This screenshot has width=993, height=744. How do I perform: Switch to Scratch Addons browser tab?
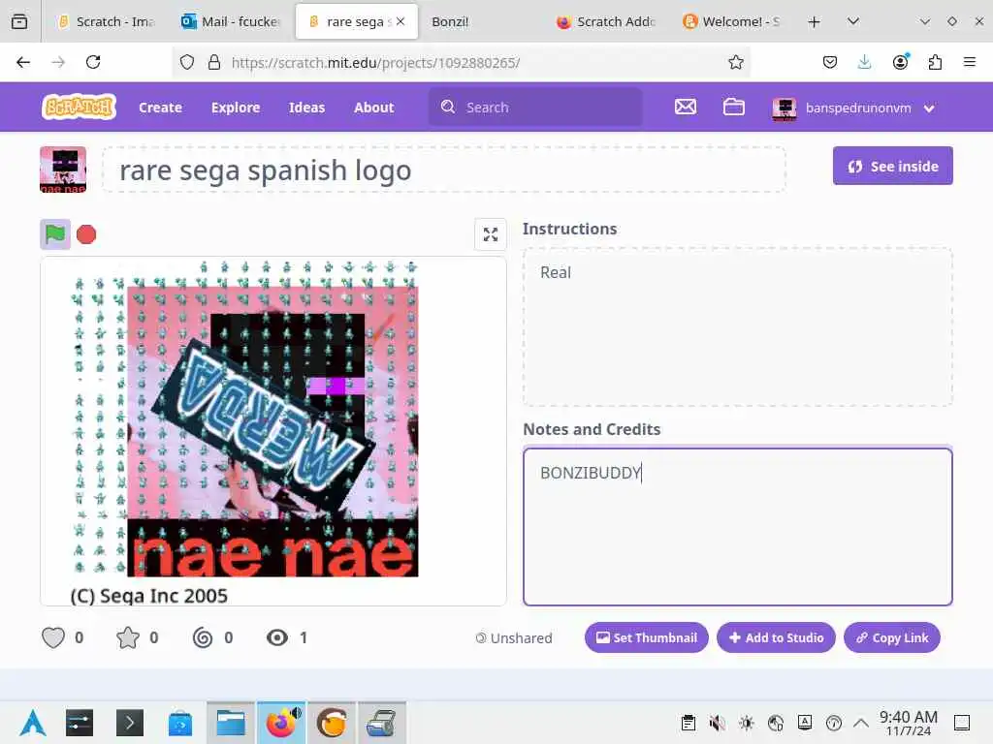click(x=607, y=21)
